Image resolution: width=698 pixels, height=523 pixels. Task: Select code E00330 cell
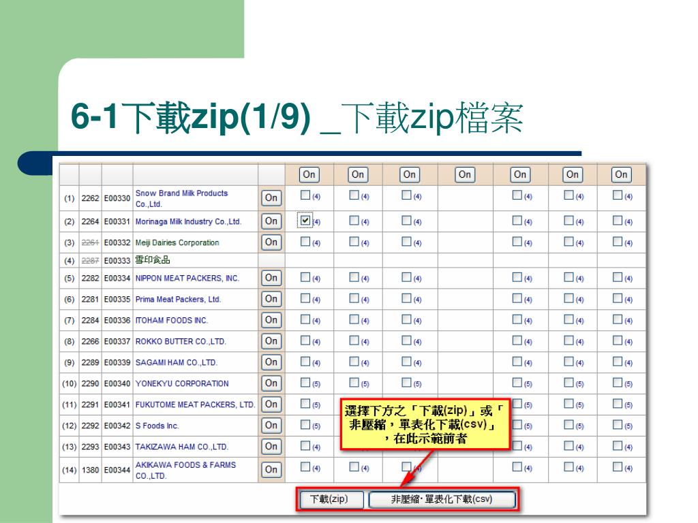click(117, 198)
